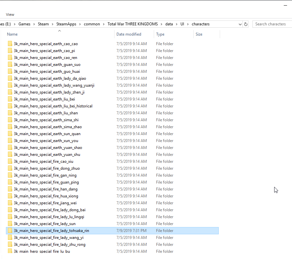Click folder icon of earth_lady_da_qiao
The width and height of the screenshot is (292, 261).
10,78
